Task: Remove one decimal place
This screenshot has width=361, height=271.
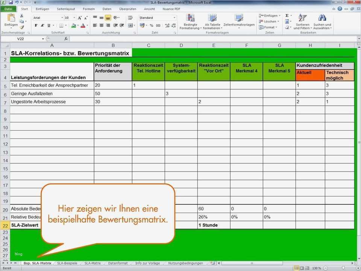Action: pyautogui.click(x=174, y=25)
